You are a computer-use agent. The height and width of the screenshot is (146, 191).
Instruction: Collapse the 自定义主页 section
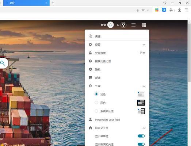click(x=144, y=128)
